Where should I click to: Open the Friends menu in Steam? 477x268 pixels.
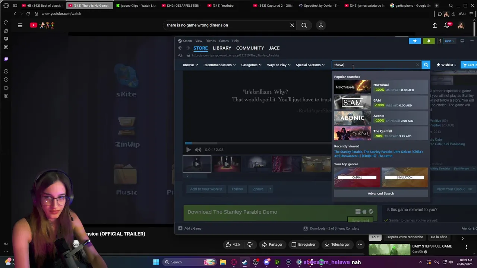click(x=211, y=41)
